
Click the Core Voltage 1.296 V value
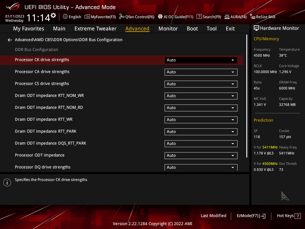285,72
